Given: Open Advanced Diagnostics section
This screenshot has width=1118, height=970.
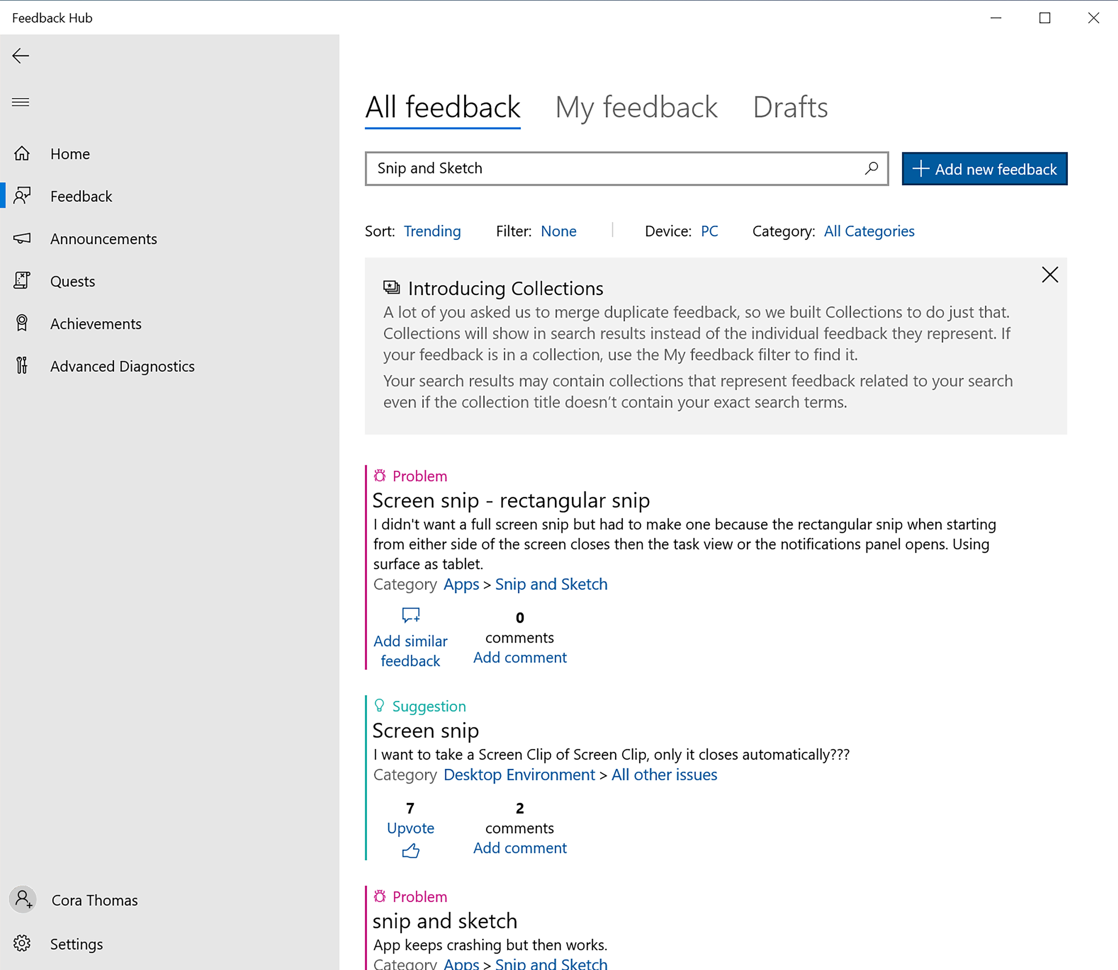Looking at the screenshot, I should click(123, 365).
